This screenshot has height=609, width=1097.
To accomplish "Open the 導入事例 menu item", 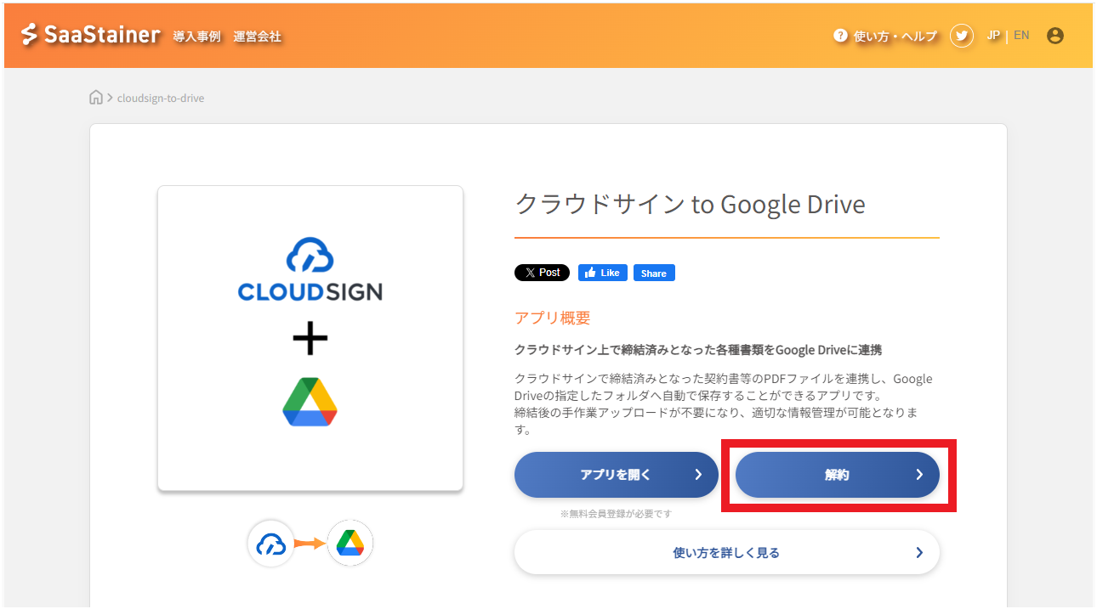I will point(196,37).
